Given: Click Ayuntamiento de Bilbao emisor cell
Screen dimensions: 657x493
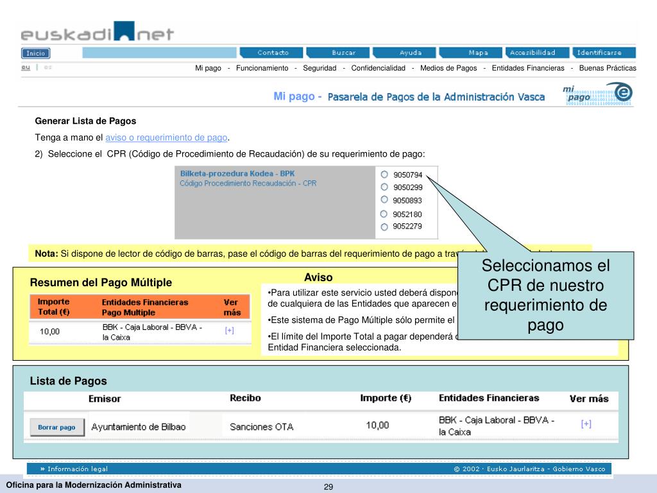Looking at the screenshot, I should tap(139, 427).
